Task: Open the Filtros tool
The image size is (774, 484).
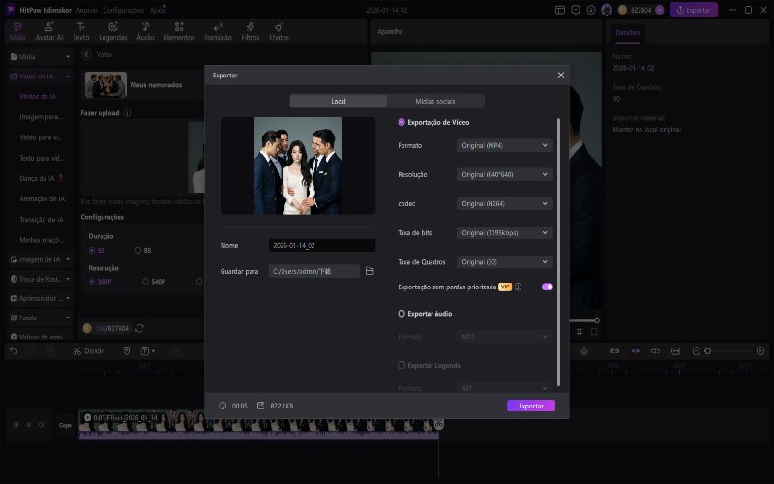Action: [x=251, y=32]
